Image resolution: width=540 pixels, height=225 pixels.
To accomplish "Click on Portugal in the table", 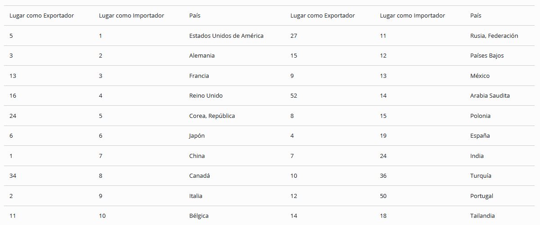I will [481, 196].
